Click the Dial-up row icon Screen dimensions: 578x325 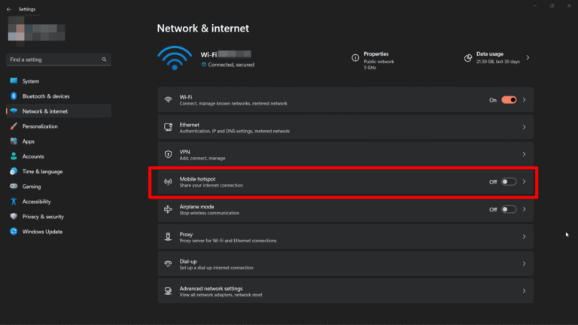(168, 264)
